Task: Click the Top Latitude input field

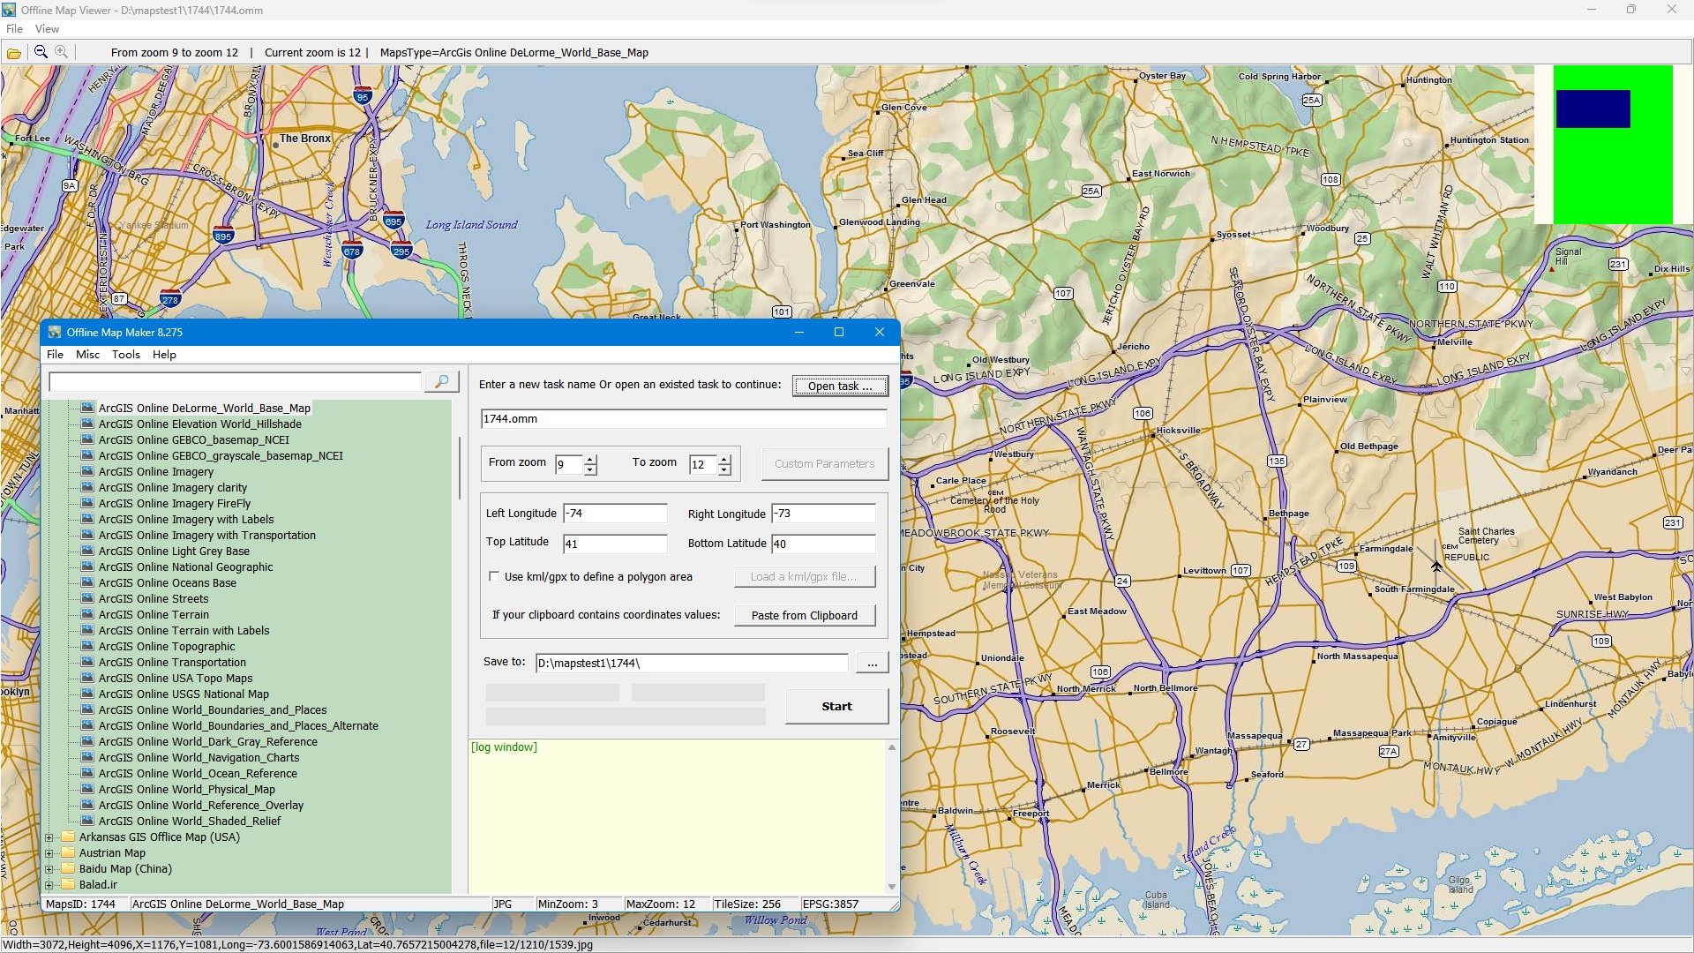Action: (615, 544)
